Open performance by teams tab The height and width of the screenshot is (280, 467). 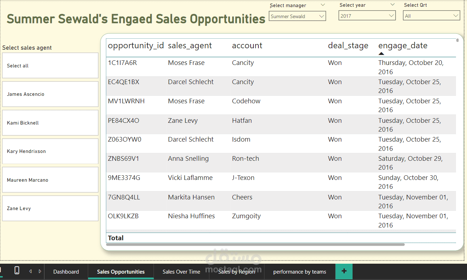(300, 272)
